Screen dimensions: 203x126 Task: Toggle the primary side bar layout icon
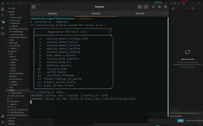pyautogui.click(x=176, y=4)
